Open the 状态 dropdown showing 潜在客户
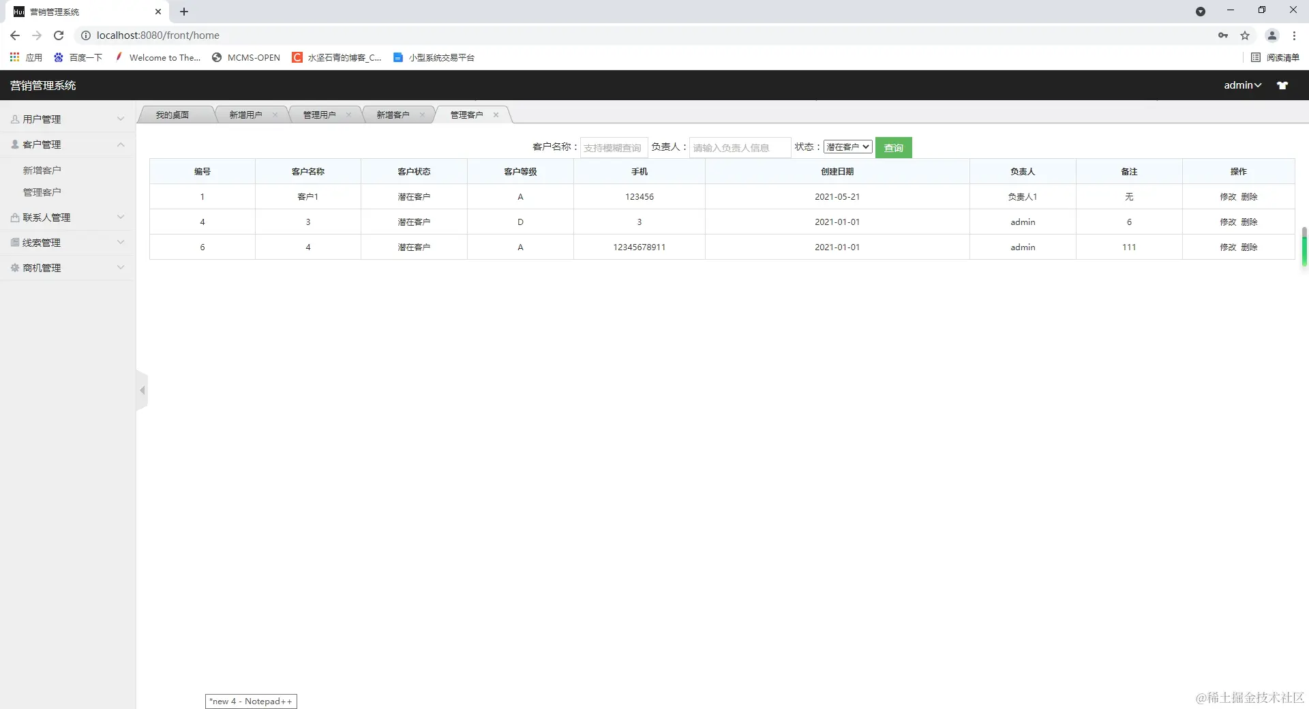 pyautogui.click(x=848, y=147)
